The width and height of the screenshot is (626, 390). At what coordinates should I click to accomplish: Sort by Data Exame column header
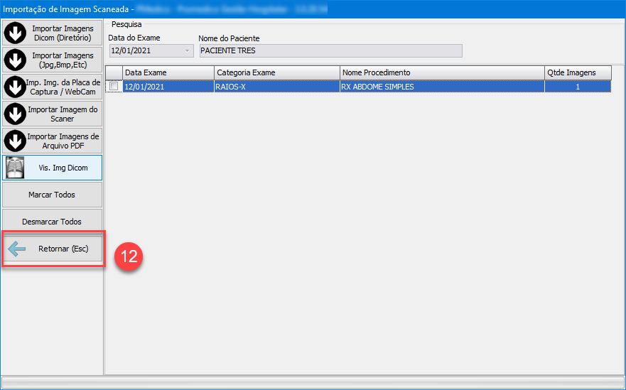click(168, 72)
